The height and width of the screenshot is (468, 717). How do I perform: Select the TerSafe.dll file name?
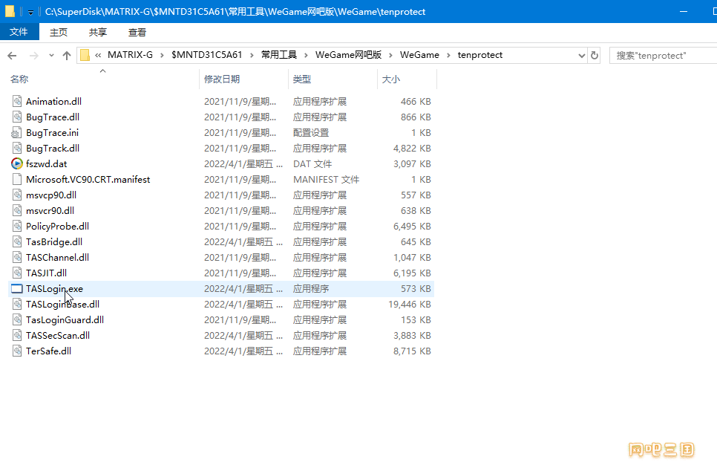click(48, 351)
